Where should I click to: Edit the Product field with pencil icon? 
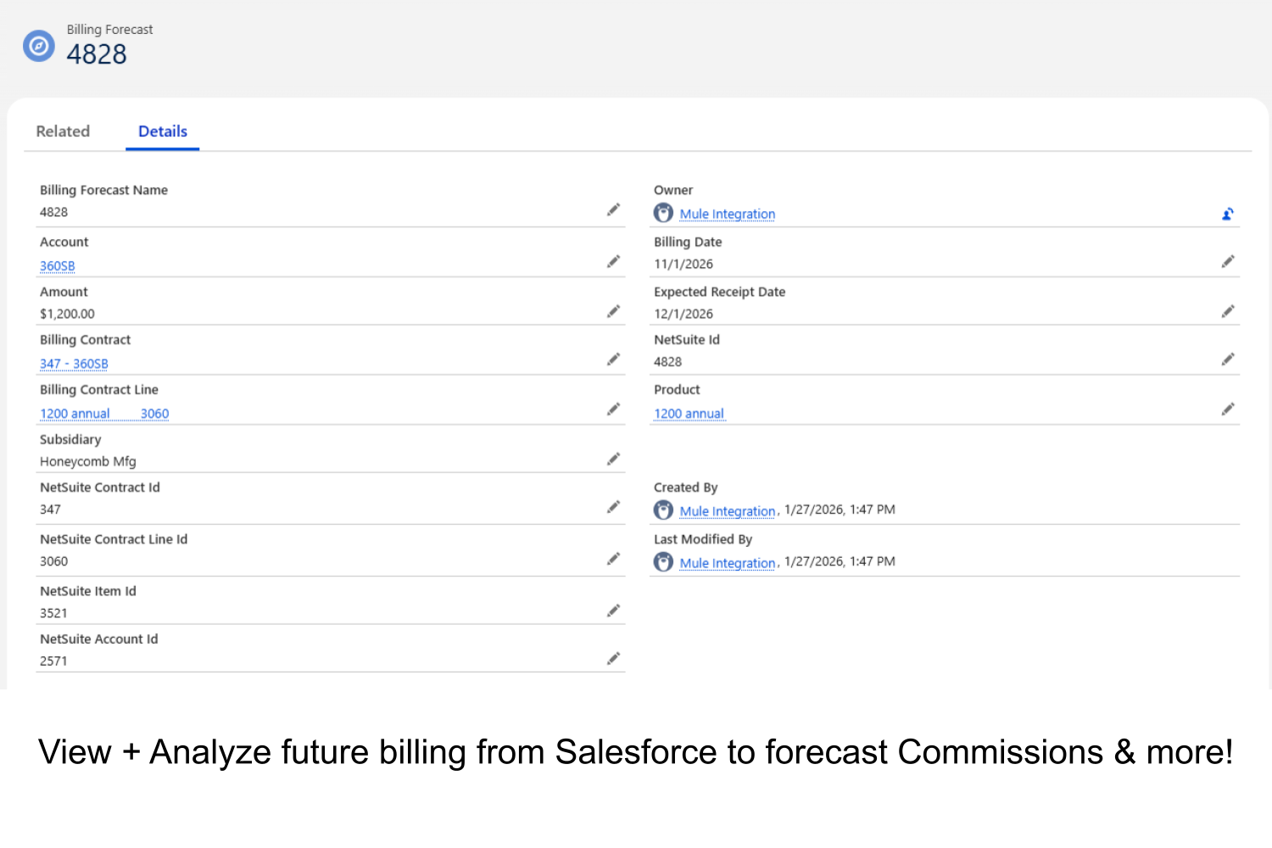point(1227,409)
